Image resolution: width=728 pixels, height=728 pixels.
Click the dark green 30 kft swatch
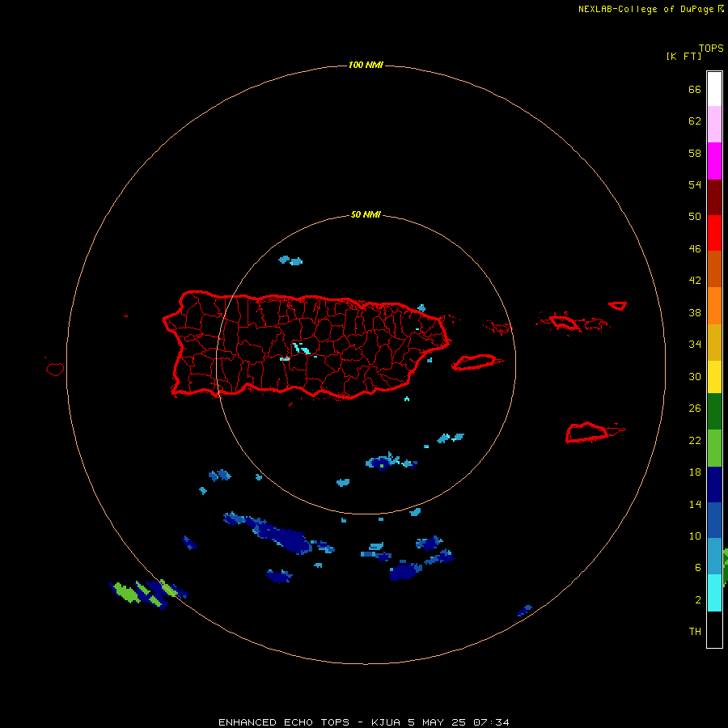pyautogui.click(x=714, y=412)
